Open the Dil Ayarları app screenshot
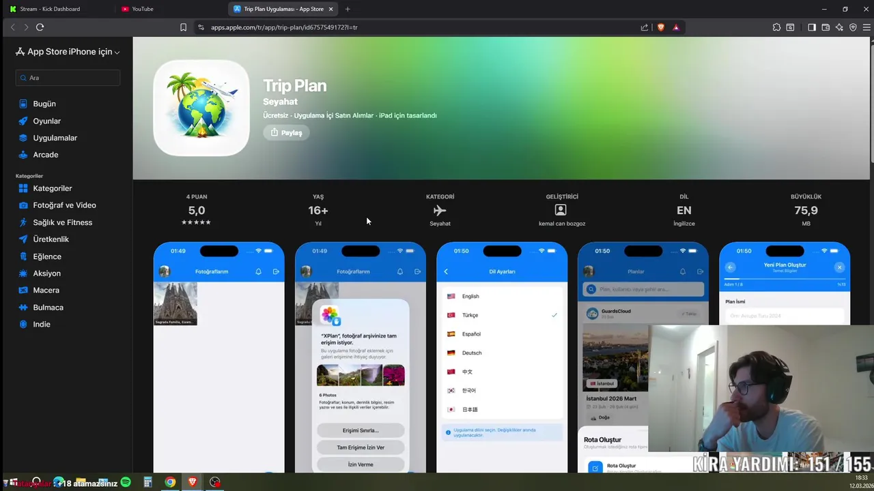The image size is (874, 491). click(x=502, y=357)
